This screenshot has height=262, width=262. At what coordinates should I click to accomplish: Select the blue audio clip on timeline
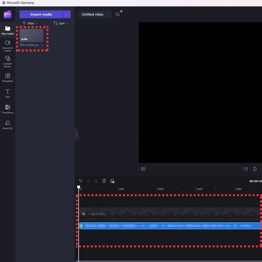click(170, 226)
